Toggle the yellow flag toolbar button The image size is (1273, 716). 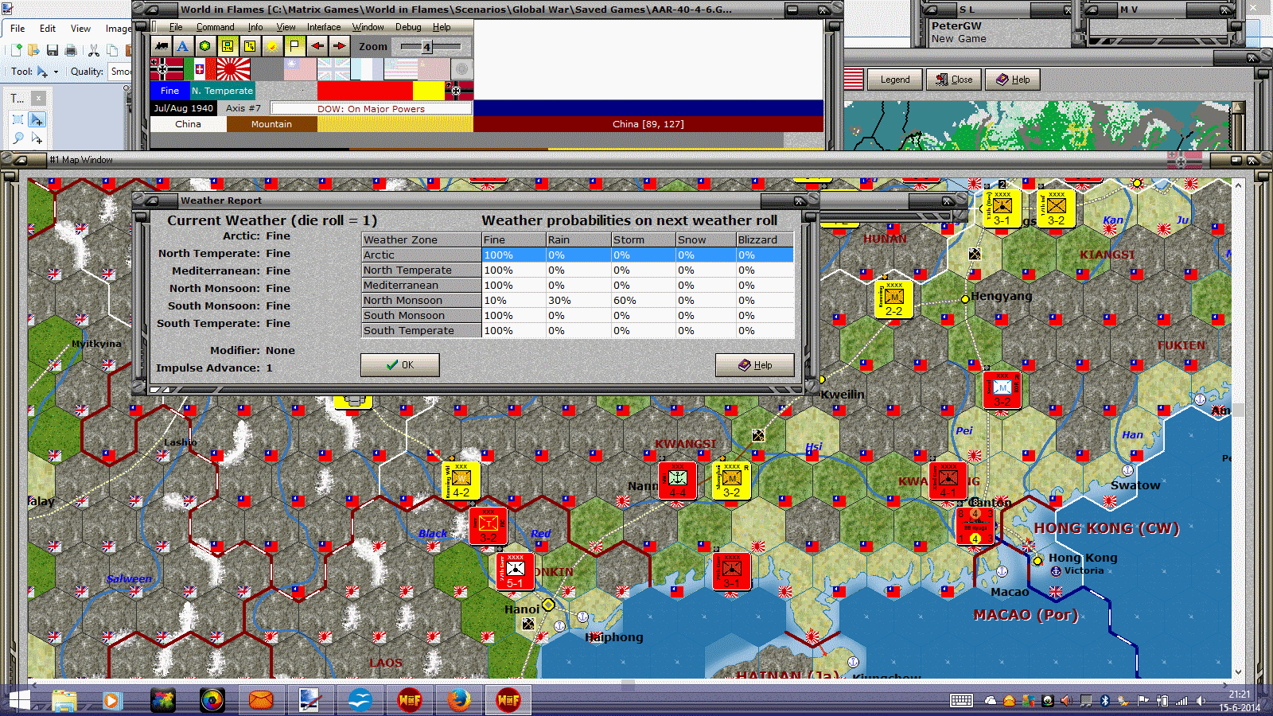(x=294, y=46)
